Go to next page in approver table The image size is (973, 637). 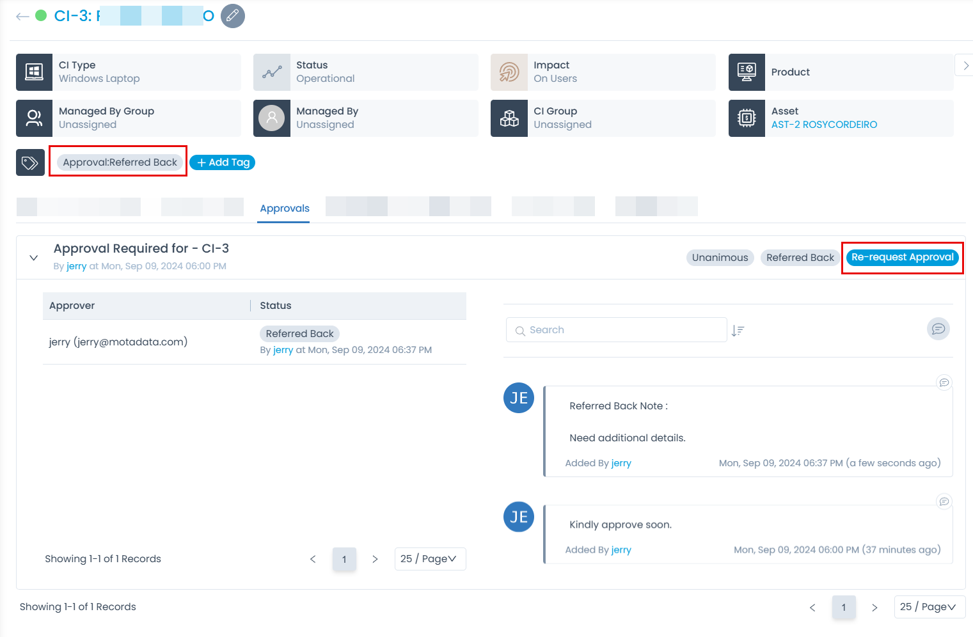click(x=375, y=559)
